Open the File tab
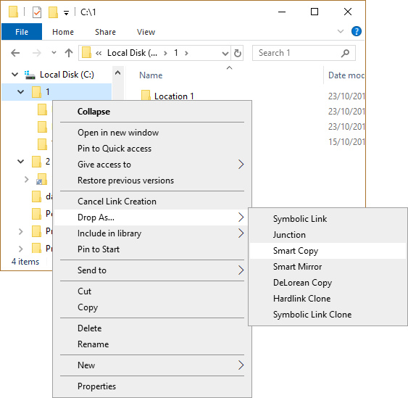 pyautogui.click(x=22, y=32)
